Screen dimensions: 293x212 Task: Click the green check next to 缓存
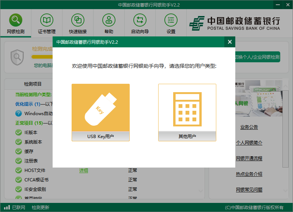coord(19,152)
